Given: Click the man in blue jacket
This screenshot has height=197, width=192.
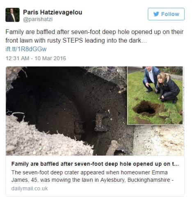Looking at the screenshot, I should (151, 78).
